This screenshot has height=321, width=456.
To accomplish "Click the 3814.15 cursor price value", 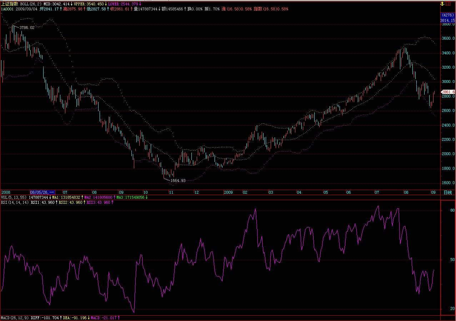I will pyautogui.click(x=448, y=20).
